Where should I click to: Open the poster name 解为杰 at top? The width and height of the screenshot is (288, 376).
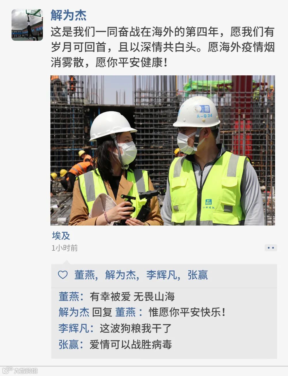point(69,15)
